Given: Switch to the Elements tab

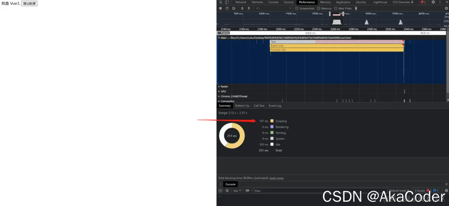Looking at the screenshot, I should pos(257,2).
